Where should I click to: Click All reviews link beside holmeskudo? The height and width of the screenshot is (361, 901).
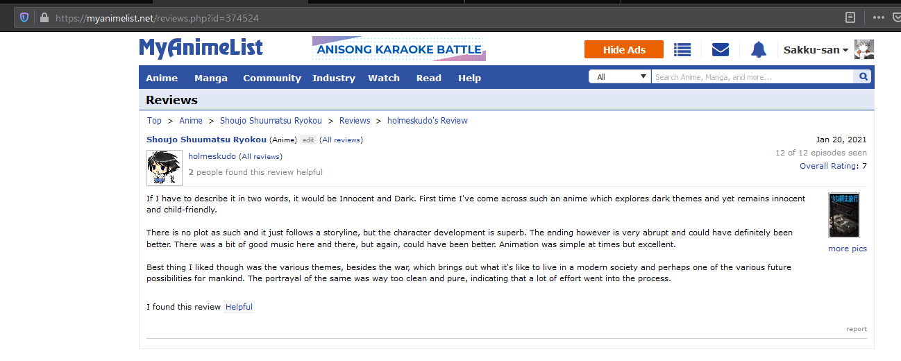pyautogui.click(x=260, y=157)
